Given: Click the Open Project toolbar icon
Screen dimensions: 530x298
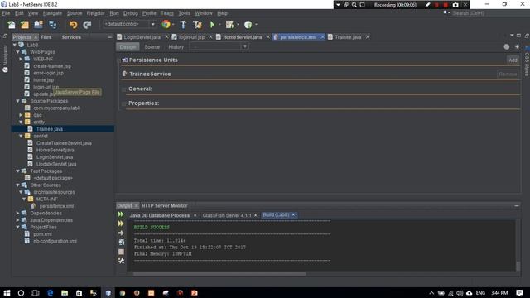Looking at the screenshot, I should tap(38, 25).
